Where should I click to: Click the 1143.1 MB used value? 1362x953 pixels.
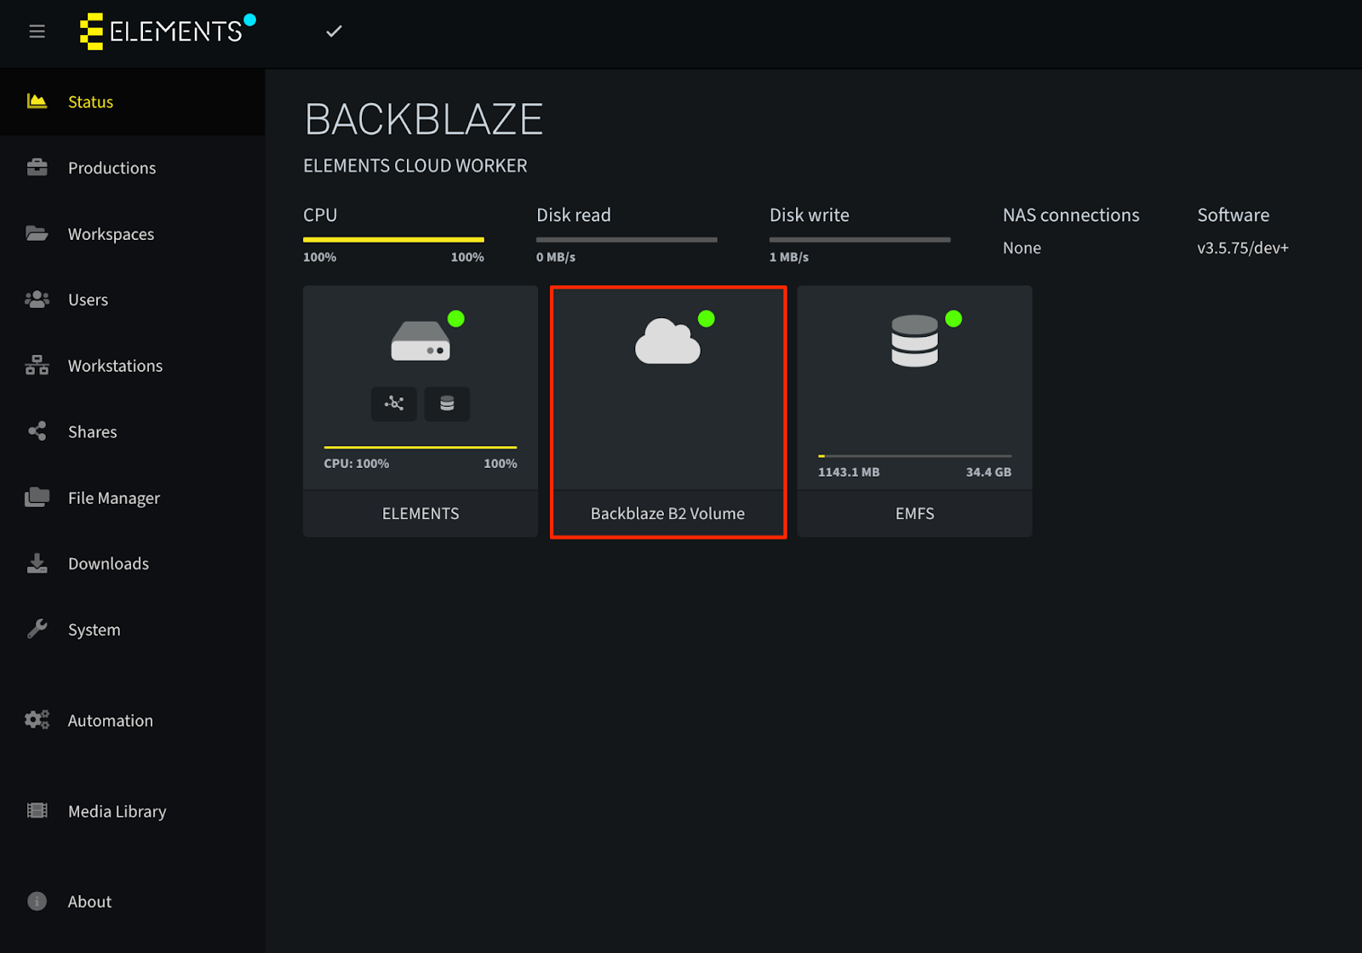849,472
